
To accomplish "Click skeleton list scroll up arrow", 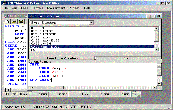I will (156, 28).
